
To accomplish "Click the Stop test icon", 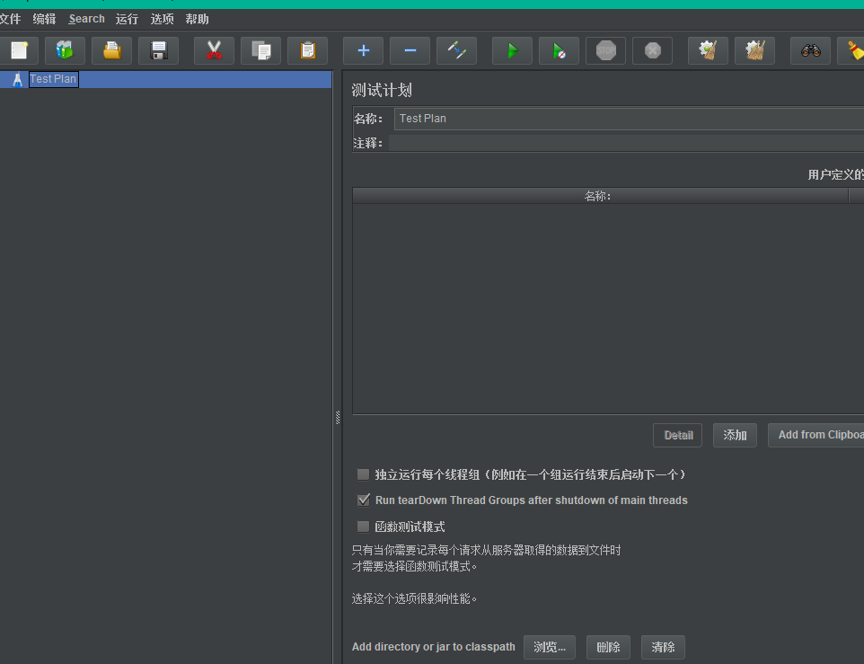I will click(605, 50).
